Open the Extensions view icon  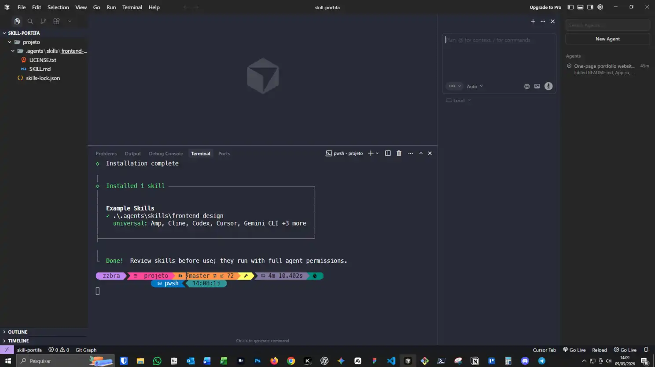[x=56, y=21]
